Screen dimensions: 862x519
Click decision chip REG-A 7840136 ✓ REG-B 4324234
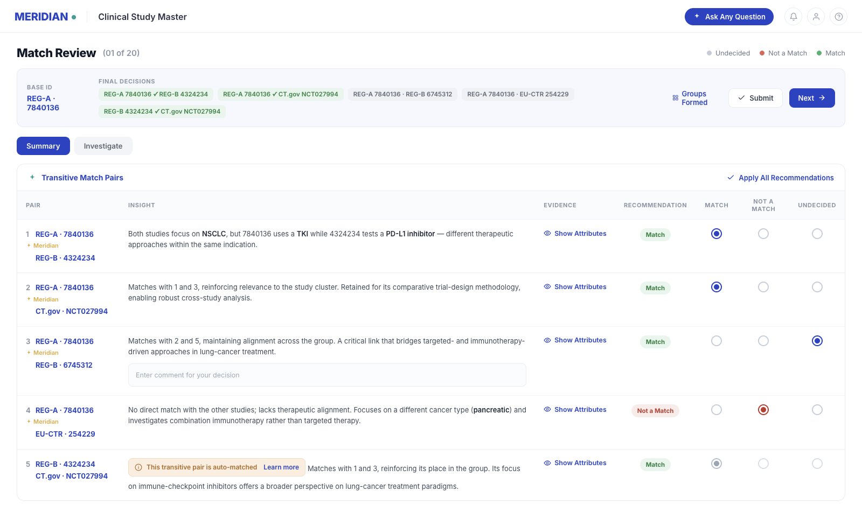pyautogui.click(x=156, y=94)
